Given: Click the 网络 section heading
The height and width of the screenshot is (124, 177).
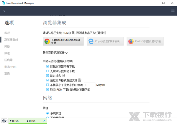Looking at the screenshot, I should coord(47,98).
